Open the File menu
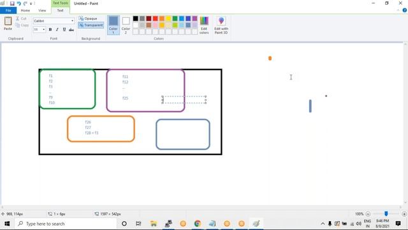Image resolution: width=408 pixels, height=230 pixels. [8, 10]
